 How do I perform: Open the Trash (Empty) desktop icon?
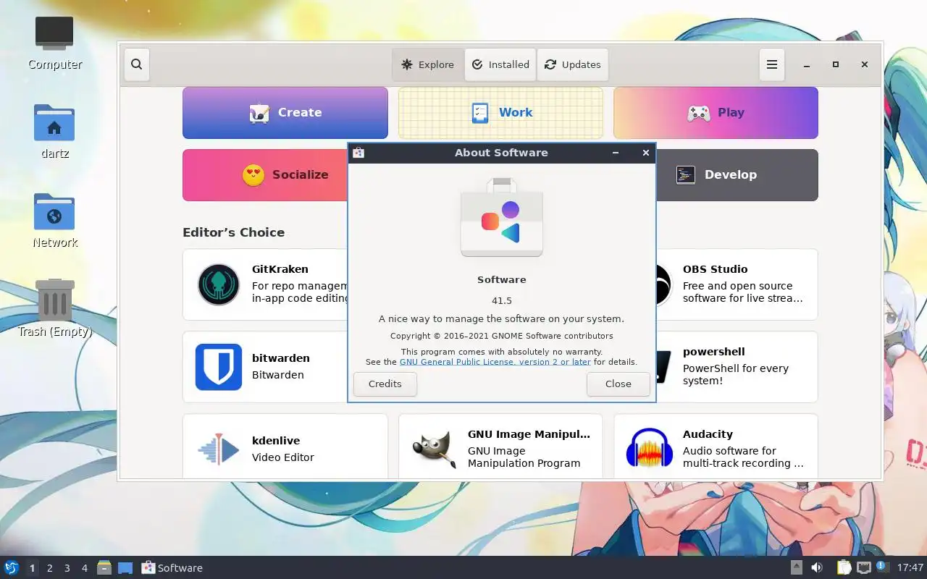coord(55,309)
